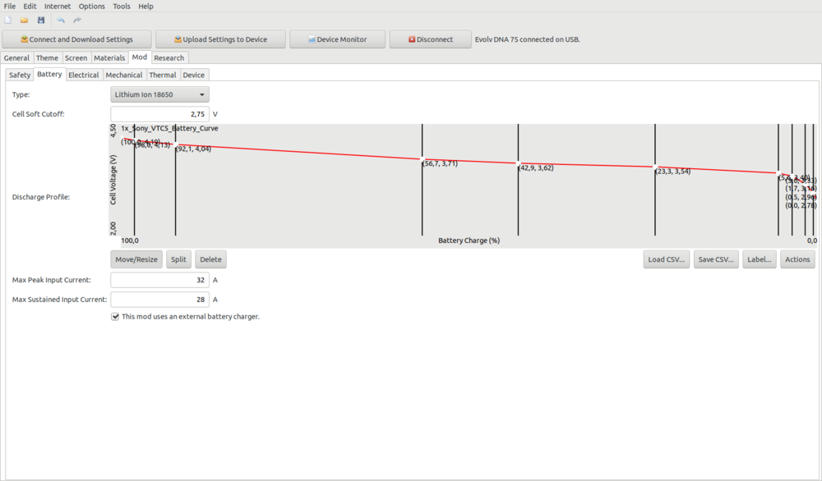
Task: Disconnect the device
Action: pyautogui.click(x=430, y=39)
